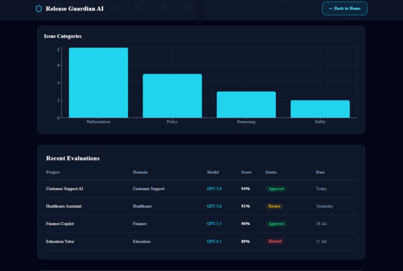Click the Score column header
This screenshot has height=271, width=403.
click(x=246, y=172)
